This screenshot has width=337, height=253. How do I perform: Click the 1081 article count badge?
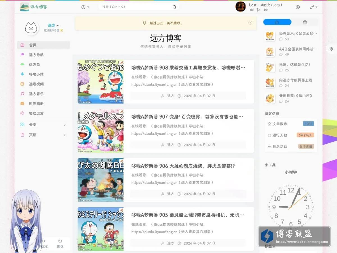(x=308, y=124)
